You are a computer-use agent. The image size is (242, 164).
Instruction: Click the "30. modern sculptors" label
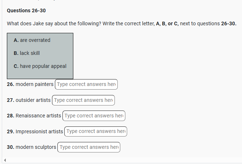click(31, 147)
